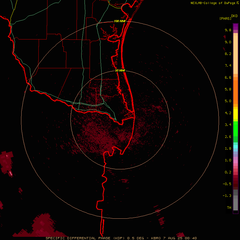Click the 1.0 value on the color scale

click(228, 160)
